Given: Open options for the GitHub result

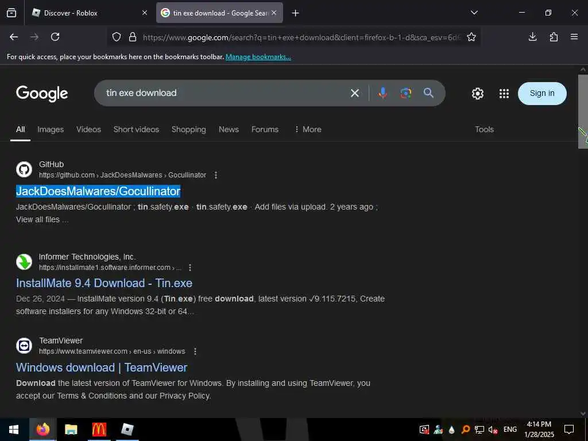Looking at the screenshot, I should pos(216,175).
